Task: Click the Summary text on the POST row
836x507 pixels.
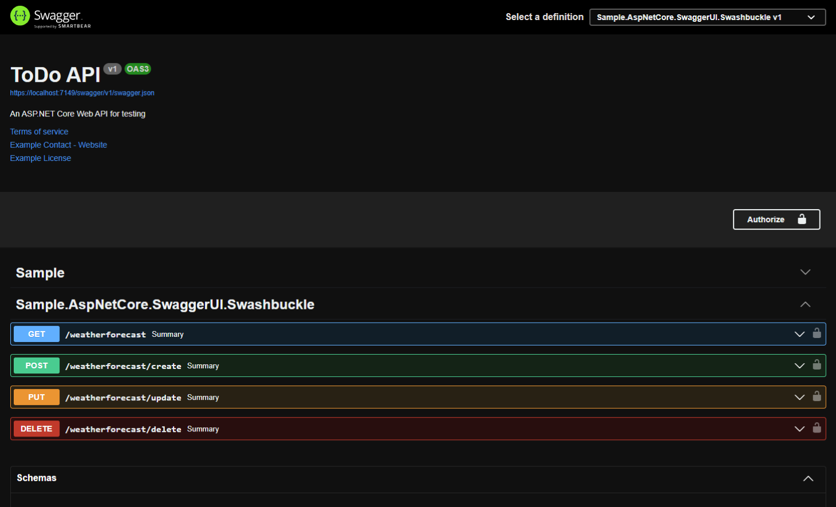Action: click(203, 365)
